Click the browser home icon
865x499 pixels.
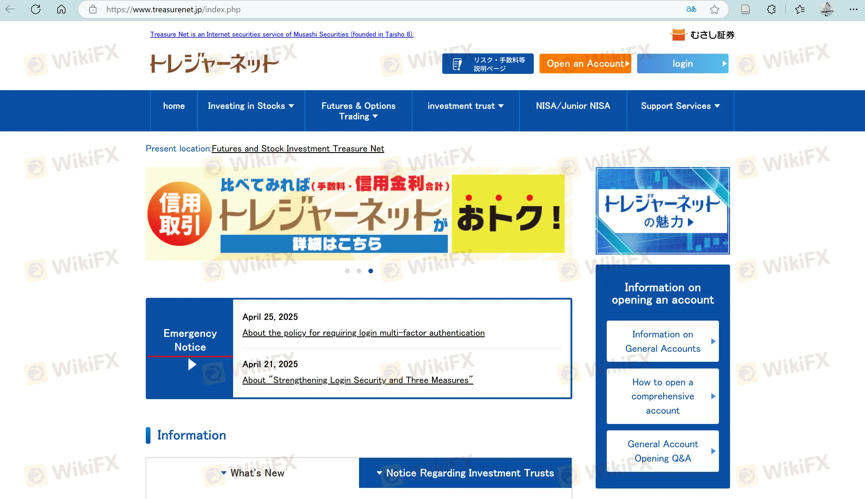[x=61, y=9]
